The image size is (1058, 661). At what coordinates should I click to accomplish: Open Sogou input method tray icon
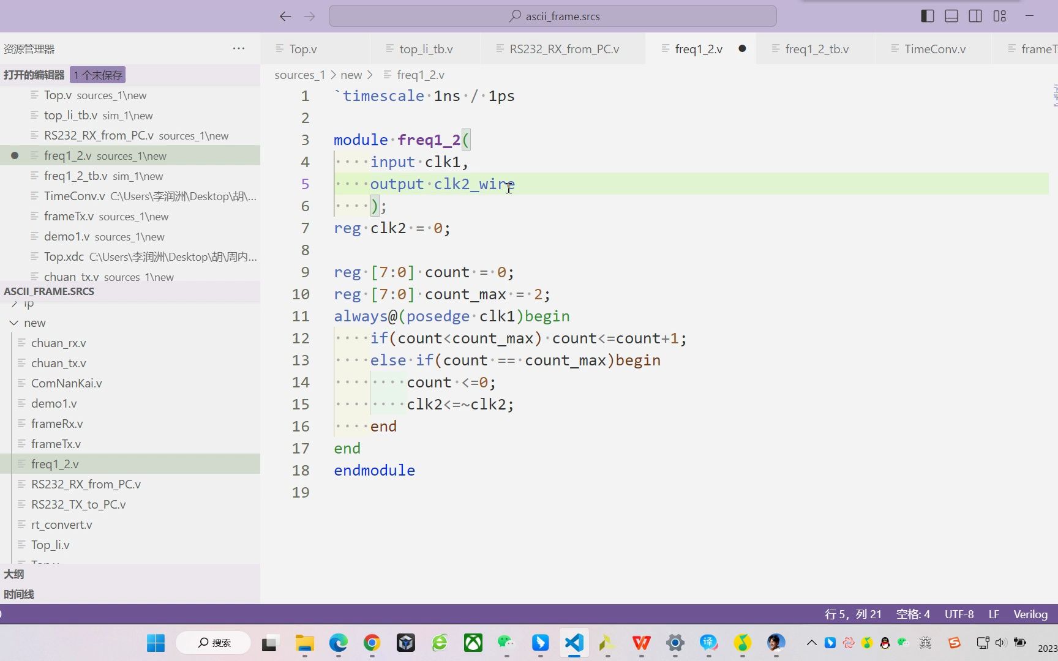(x=954, y=643)
